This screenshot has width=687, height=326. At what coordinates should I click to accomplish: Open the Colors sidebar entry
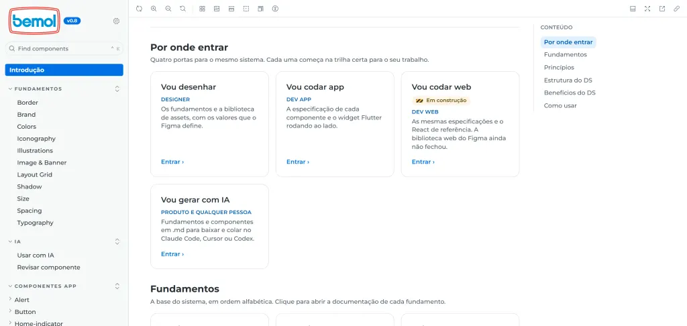(27, 127)
